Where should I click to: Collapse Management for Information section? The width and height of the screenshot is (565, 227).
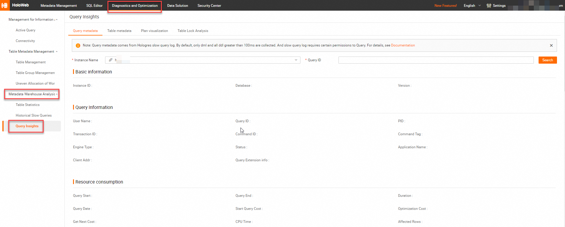click(57, 20)
